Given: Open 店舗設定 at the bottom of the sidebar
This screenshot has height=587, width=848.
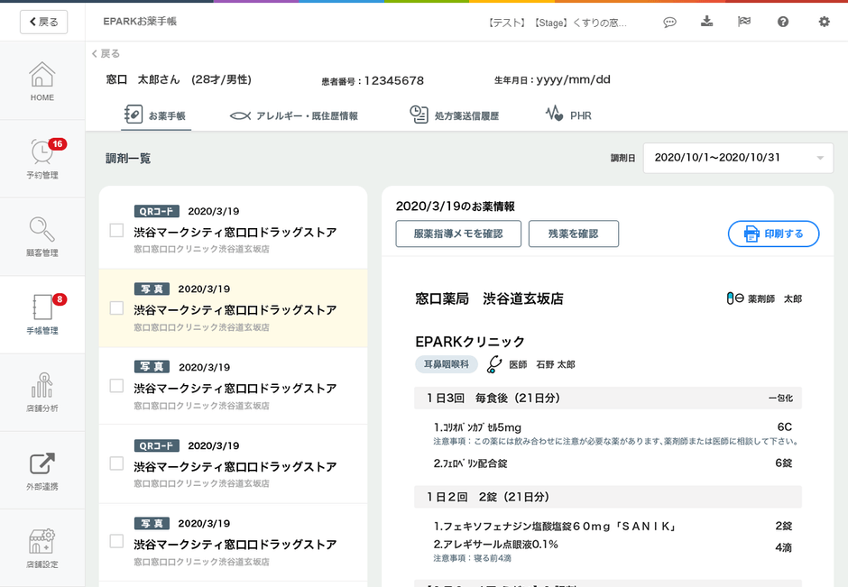Looking at the screenshot, I should (x=41, y=546).
